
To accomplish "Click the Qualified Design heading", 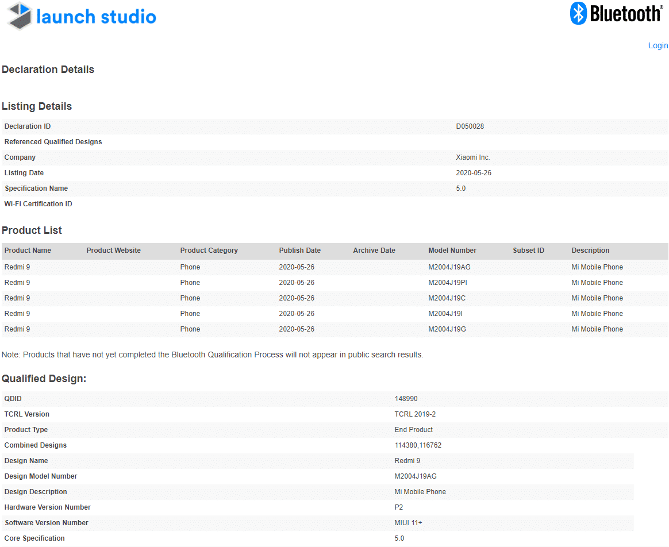I will point(44,379).
